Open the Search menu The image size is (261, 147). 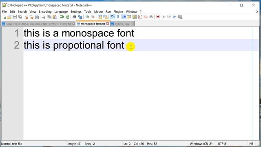pos(22,12)
